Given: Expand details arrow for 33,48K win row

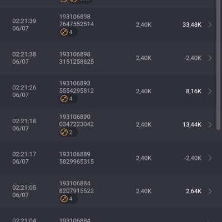Looking at the screenshot, I should (x=210, y=24).
